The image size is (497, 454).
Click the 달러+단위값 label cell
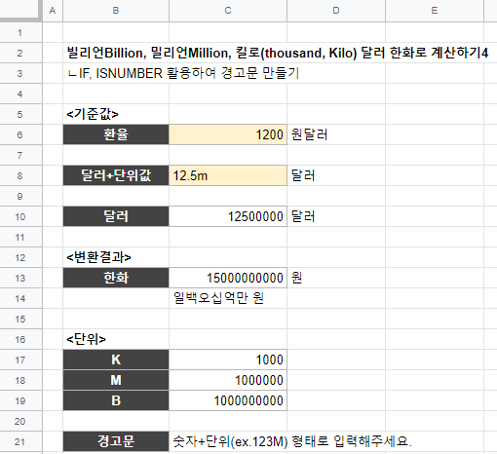tap(116, 175)
